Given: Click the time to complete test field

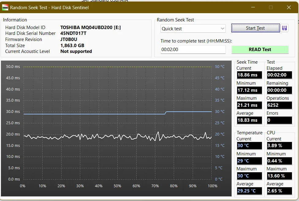Looking at the screenshot, I should click(193, 50).
